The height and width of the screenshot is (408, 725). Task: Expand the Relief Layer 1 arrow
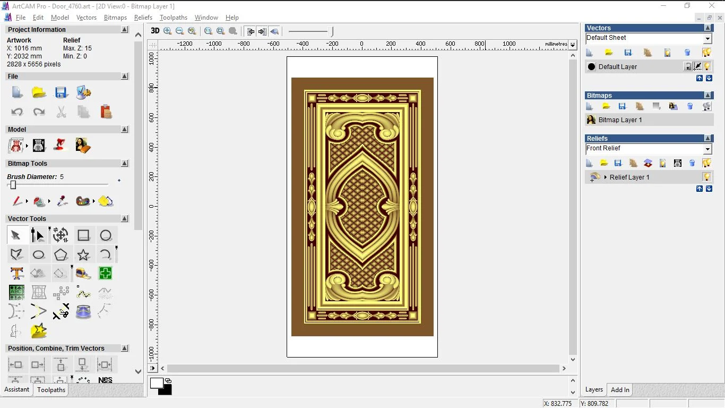[x=605, y=177]
